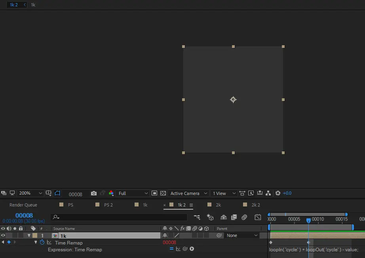Toggle shy switch on layer 1k
Viewport: 365px width, 258px height.
165,235
